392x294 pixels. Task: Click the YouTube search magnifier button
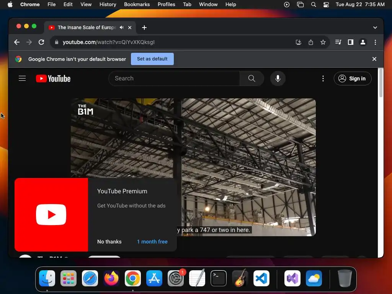(x=252, y=78)
